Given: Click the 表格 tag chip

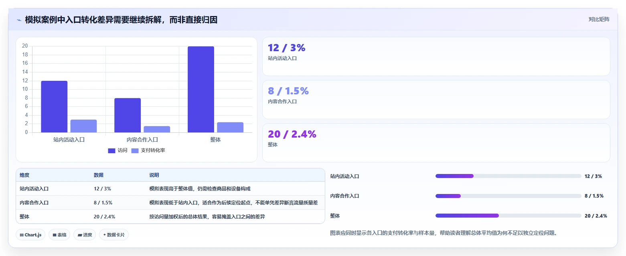Looking at the screenshot, I should [59, 235].
